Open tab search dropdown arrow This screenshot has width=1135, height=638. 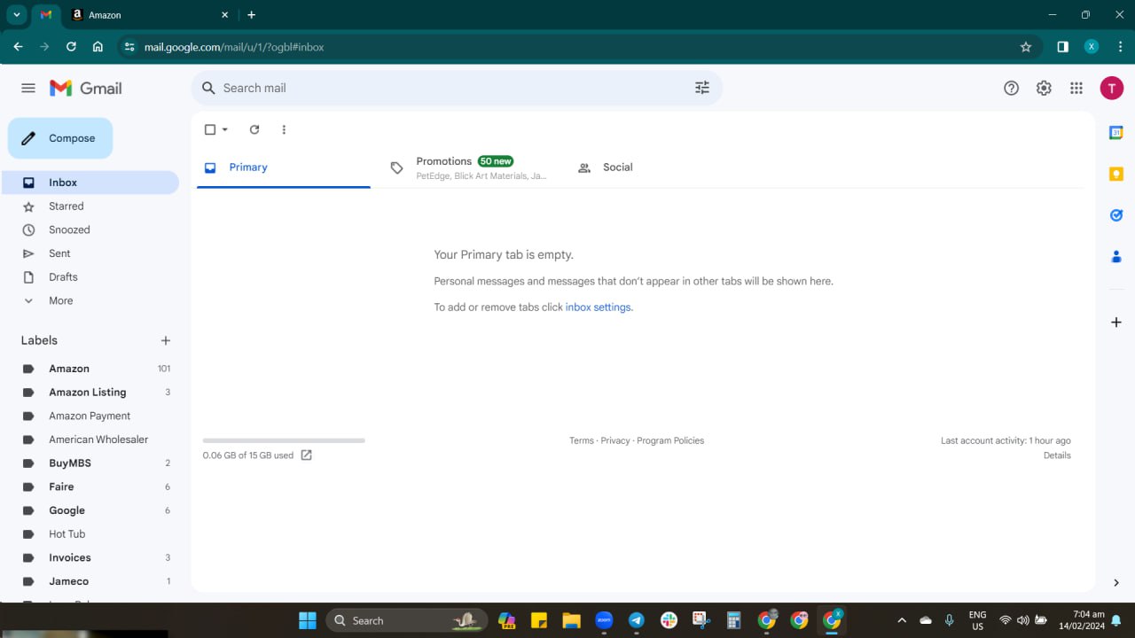coord(16,15)
